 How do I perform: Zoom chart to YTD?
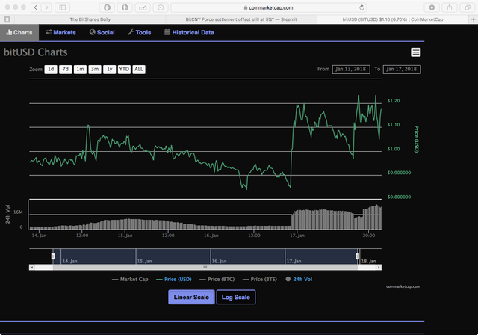tap(124, 70)
